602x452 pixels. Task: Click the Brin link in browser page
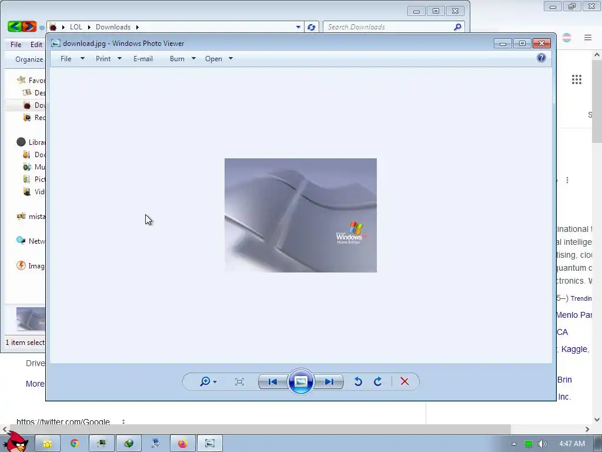click(564, 380)
